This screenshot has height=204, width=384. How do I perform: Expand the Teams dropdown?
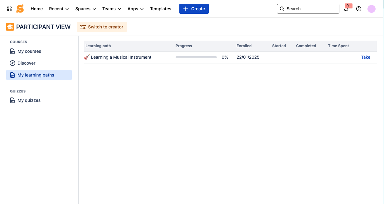pos(112,9)
